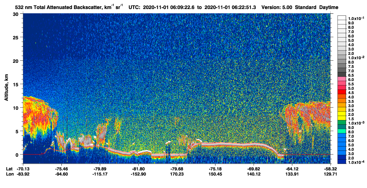This screenshot has width=367, height=188.
Task: Click the longitude value -94.60
Action: (x=62, y=174)
